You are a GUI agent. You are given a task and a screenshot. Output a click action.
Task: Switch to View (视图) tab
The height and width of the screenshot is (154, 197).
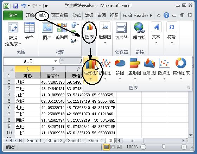point(114,15)
